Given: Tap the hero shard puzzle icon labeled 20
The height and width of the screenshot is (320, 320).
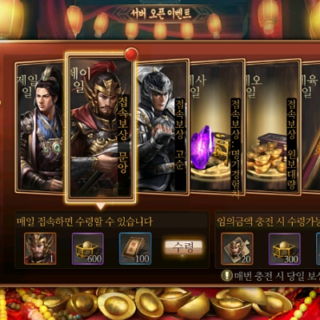Looking at the screenshot, I should (x=237, y=249).
